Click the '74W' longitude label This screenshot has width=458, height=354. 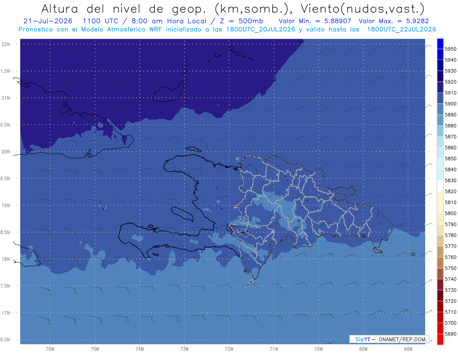coord(139,349)
